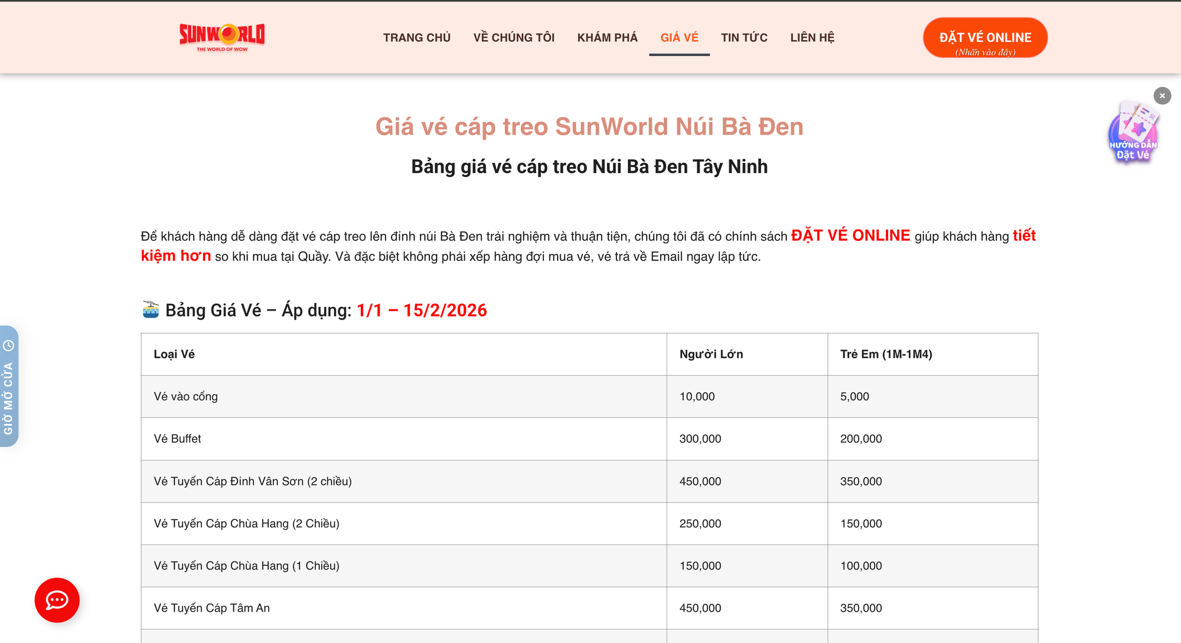Open the red chat bubble icon
Screen dimensions: 1181x643
pos(57,600)
